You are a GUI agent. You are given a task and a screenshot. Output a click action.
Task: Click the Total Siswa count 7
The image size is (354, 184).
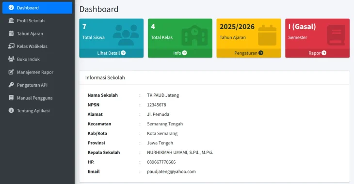(84, 27)
